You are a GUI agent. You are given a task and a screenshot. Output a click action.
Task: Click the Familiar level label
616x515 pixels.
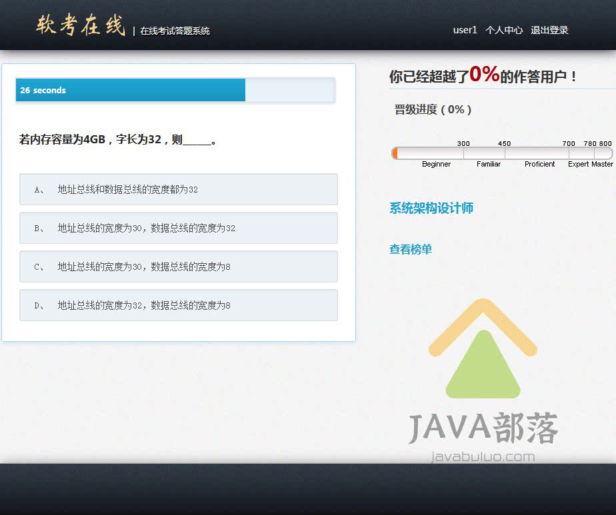click(488, 164)
